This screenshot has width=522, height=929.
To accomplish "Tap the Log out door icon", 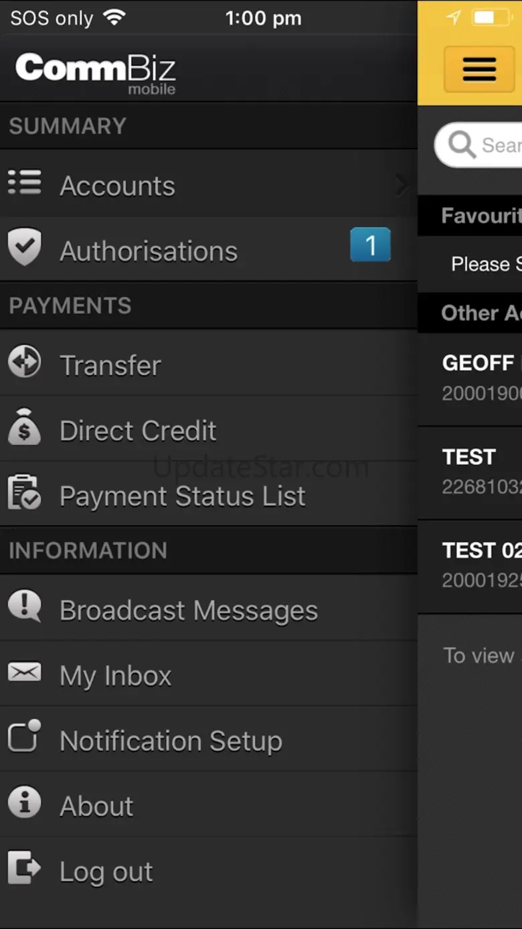I will click(x=25, y=868).
